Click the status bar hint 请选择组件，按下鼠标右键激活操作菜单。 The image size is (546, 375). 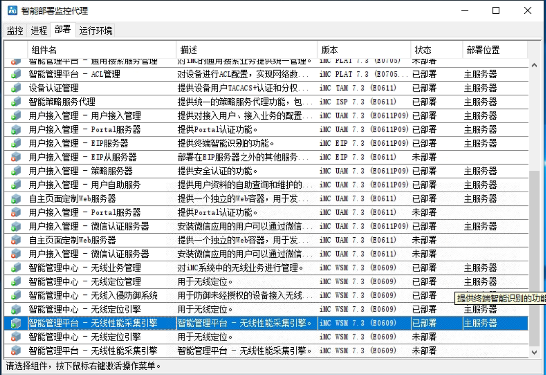click(84, 366)
